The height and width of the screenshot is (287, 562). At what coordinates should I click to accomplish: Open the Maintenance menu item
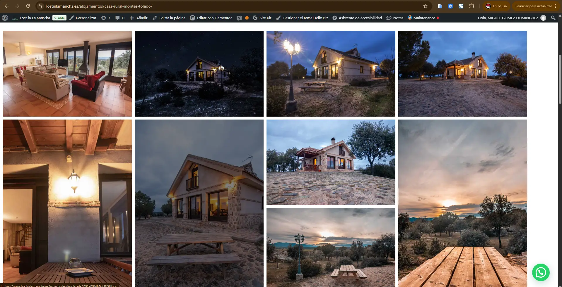pos(423,18)
